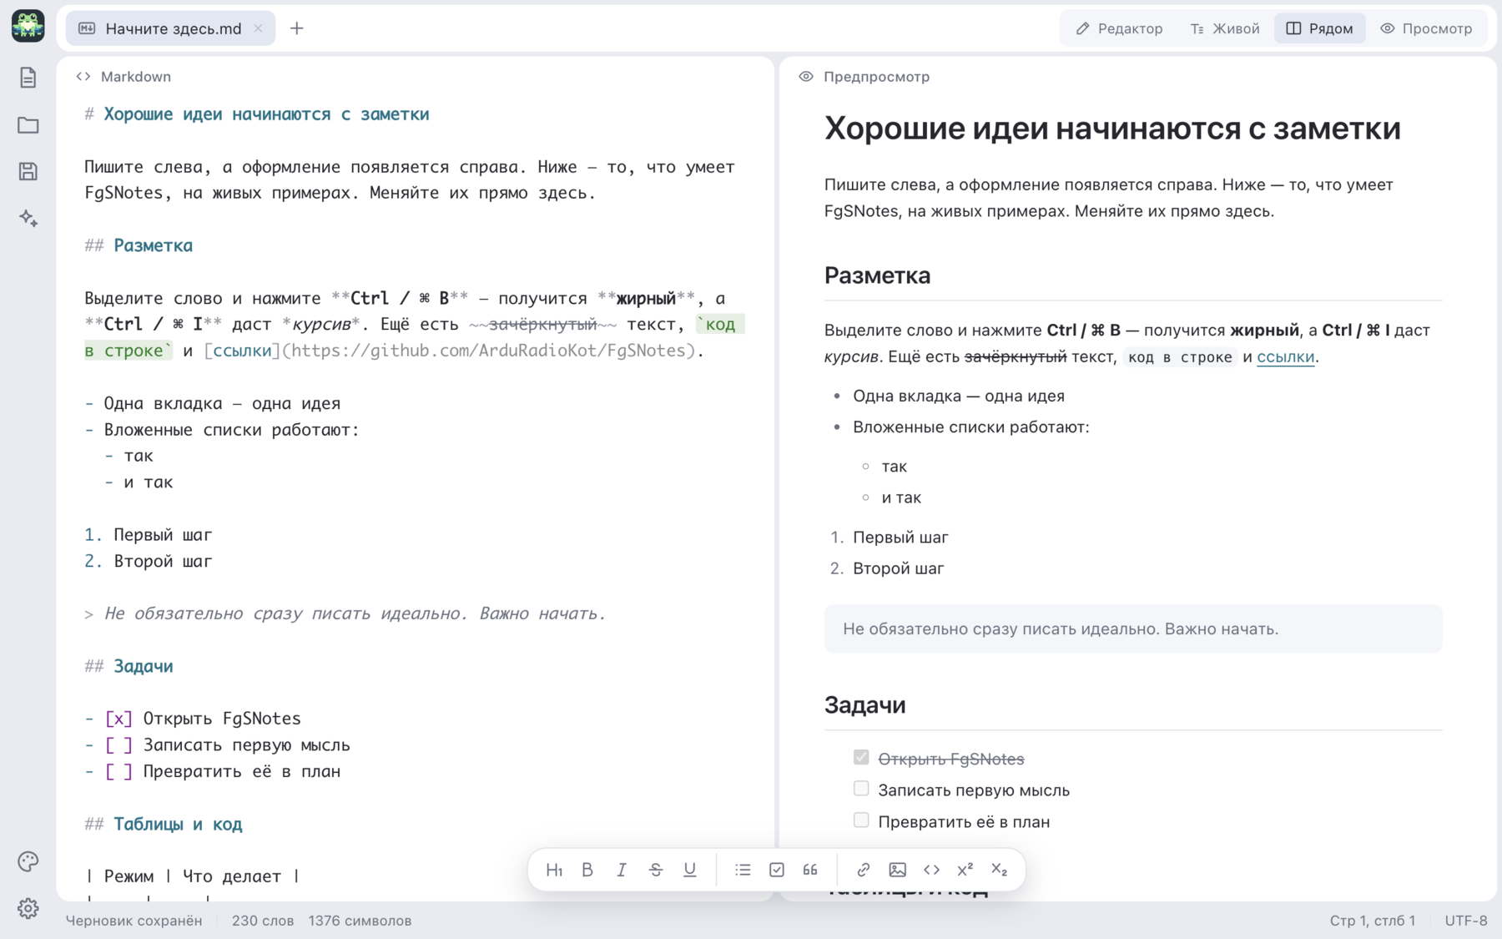This screenshot has height=939, width=1502.
Task: Check the 'Превратить её в план' task
Action: (861, 820)
